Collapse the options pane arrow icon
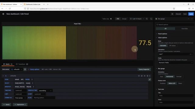 [192, 19]
